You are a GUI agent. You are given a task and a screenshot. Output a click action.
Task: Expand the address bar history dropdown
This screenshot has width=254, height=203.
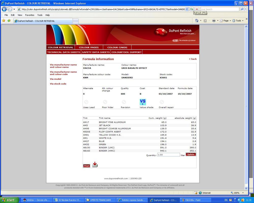(187, 9)
